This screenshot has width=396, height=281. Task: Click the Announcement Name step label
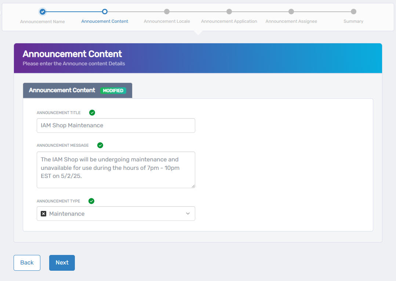tap(43, 22)
